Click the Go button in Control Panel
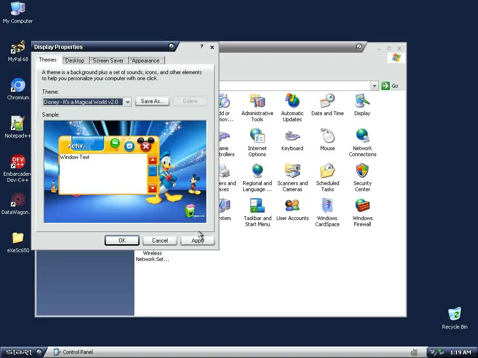The image size is (478, 358). tap(390, 86)
